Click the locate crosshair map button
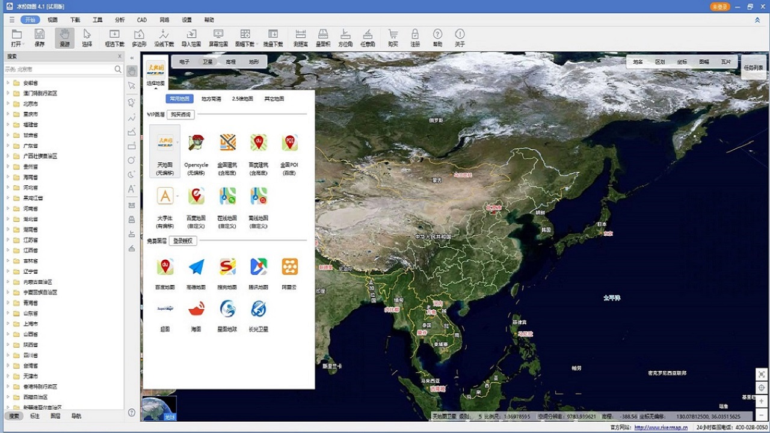770x433 pixels. point(762,387)
